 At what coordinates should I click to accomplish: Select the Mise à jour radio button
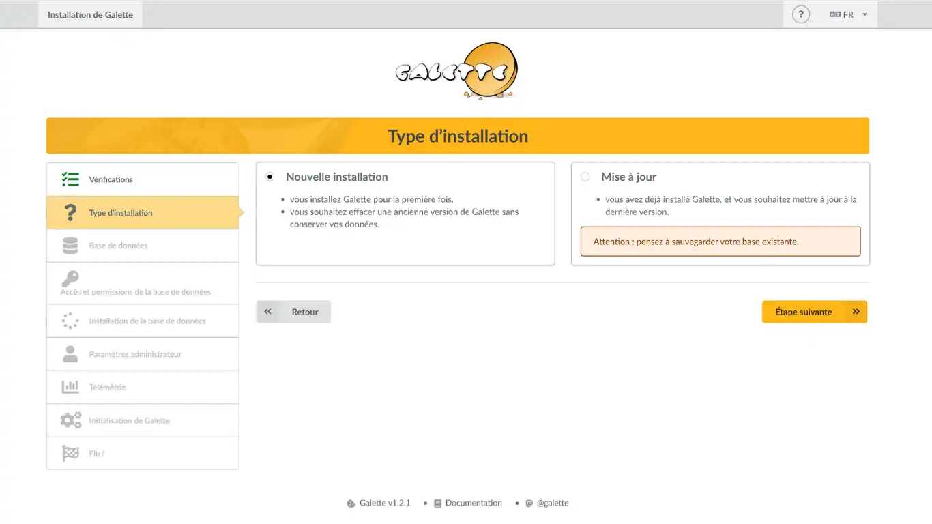[x=585, y=177]
